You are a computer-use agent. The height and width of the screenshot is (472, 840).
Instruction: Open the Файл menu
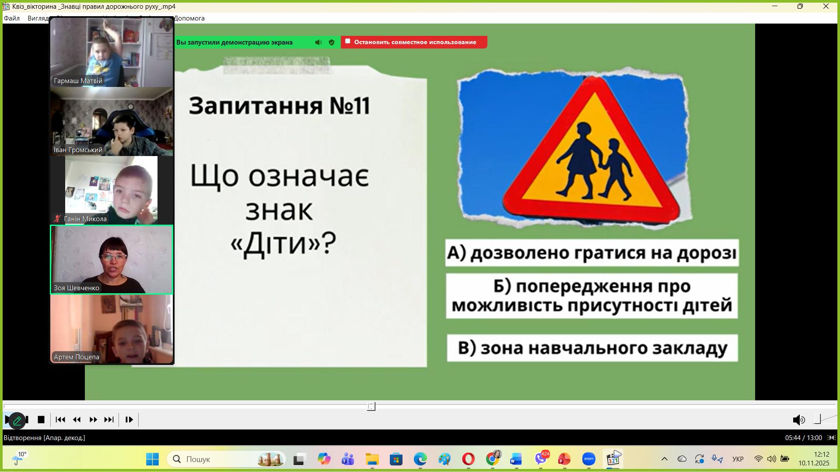point(12,18)
